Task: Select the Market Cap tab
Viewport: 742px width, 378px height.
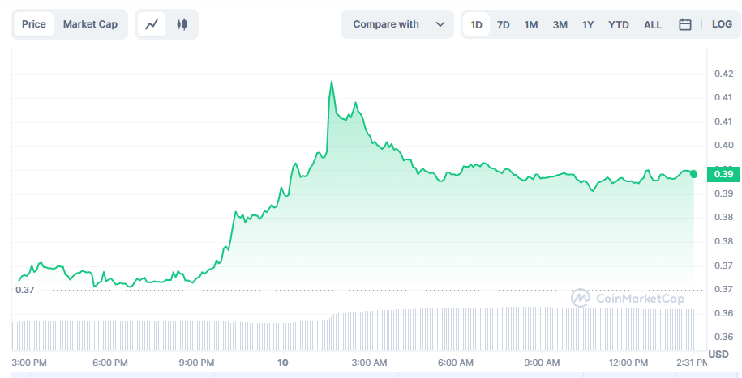Action: pyautogui.click(x=90, y=24)
